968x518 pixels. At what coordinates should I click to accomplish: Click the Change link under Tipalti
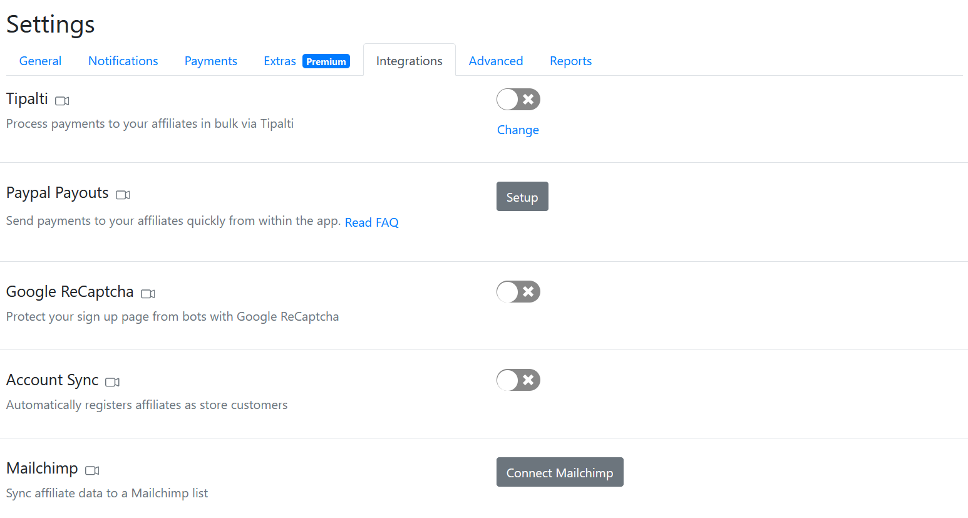[x=518, y=130]
